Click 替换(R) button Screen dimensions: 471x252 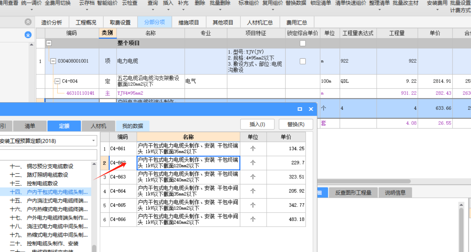296,124
